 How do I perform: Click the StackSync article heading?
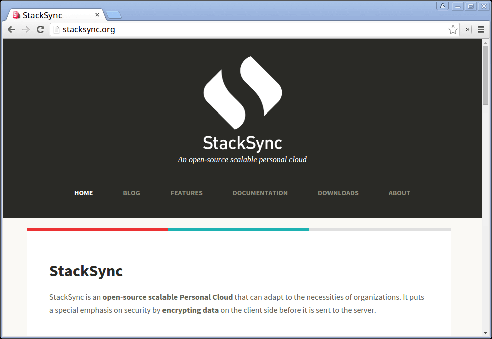pos(86,271)
